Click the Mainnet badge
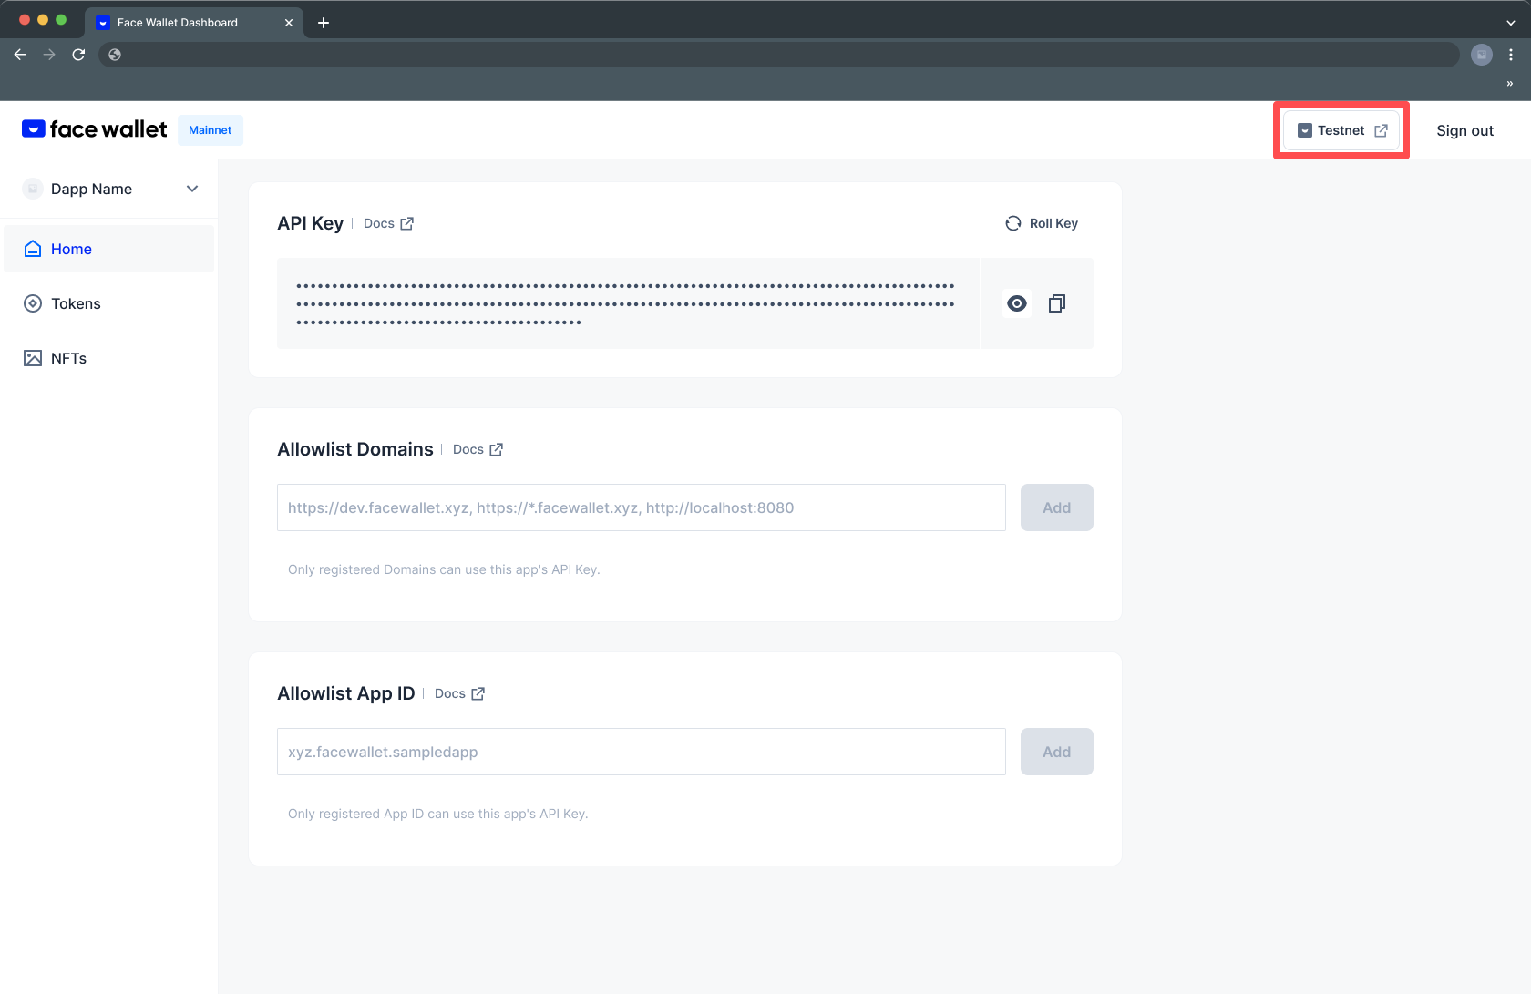The height and width of the screenshot is (994, 1531). pyautogui.click(x=211, y=130)
